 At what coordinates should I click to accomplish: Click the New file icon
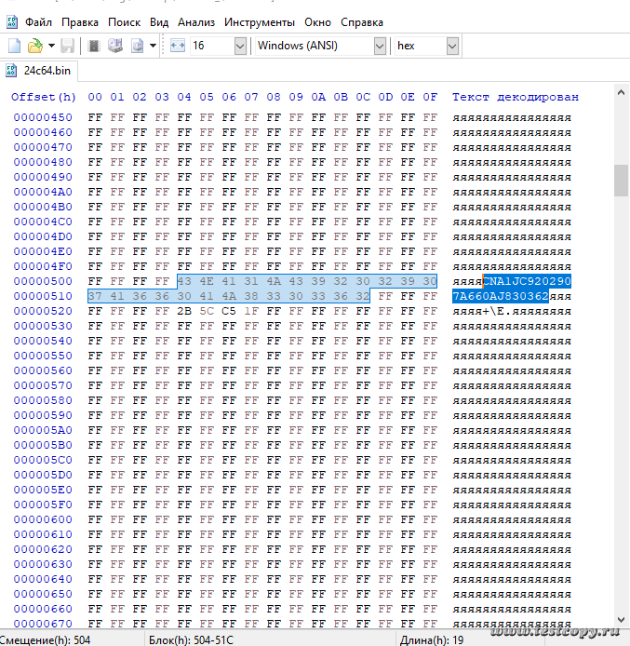[x=14, y=46]
